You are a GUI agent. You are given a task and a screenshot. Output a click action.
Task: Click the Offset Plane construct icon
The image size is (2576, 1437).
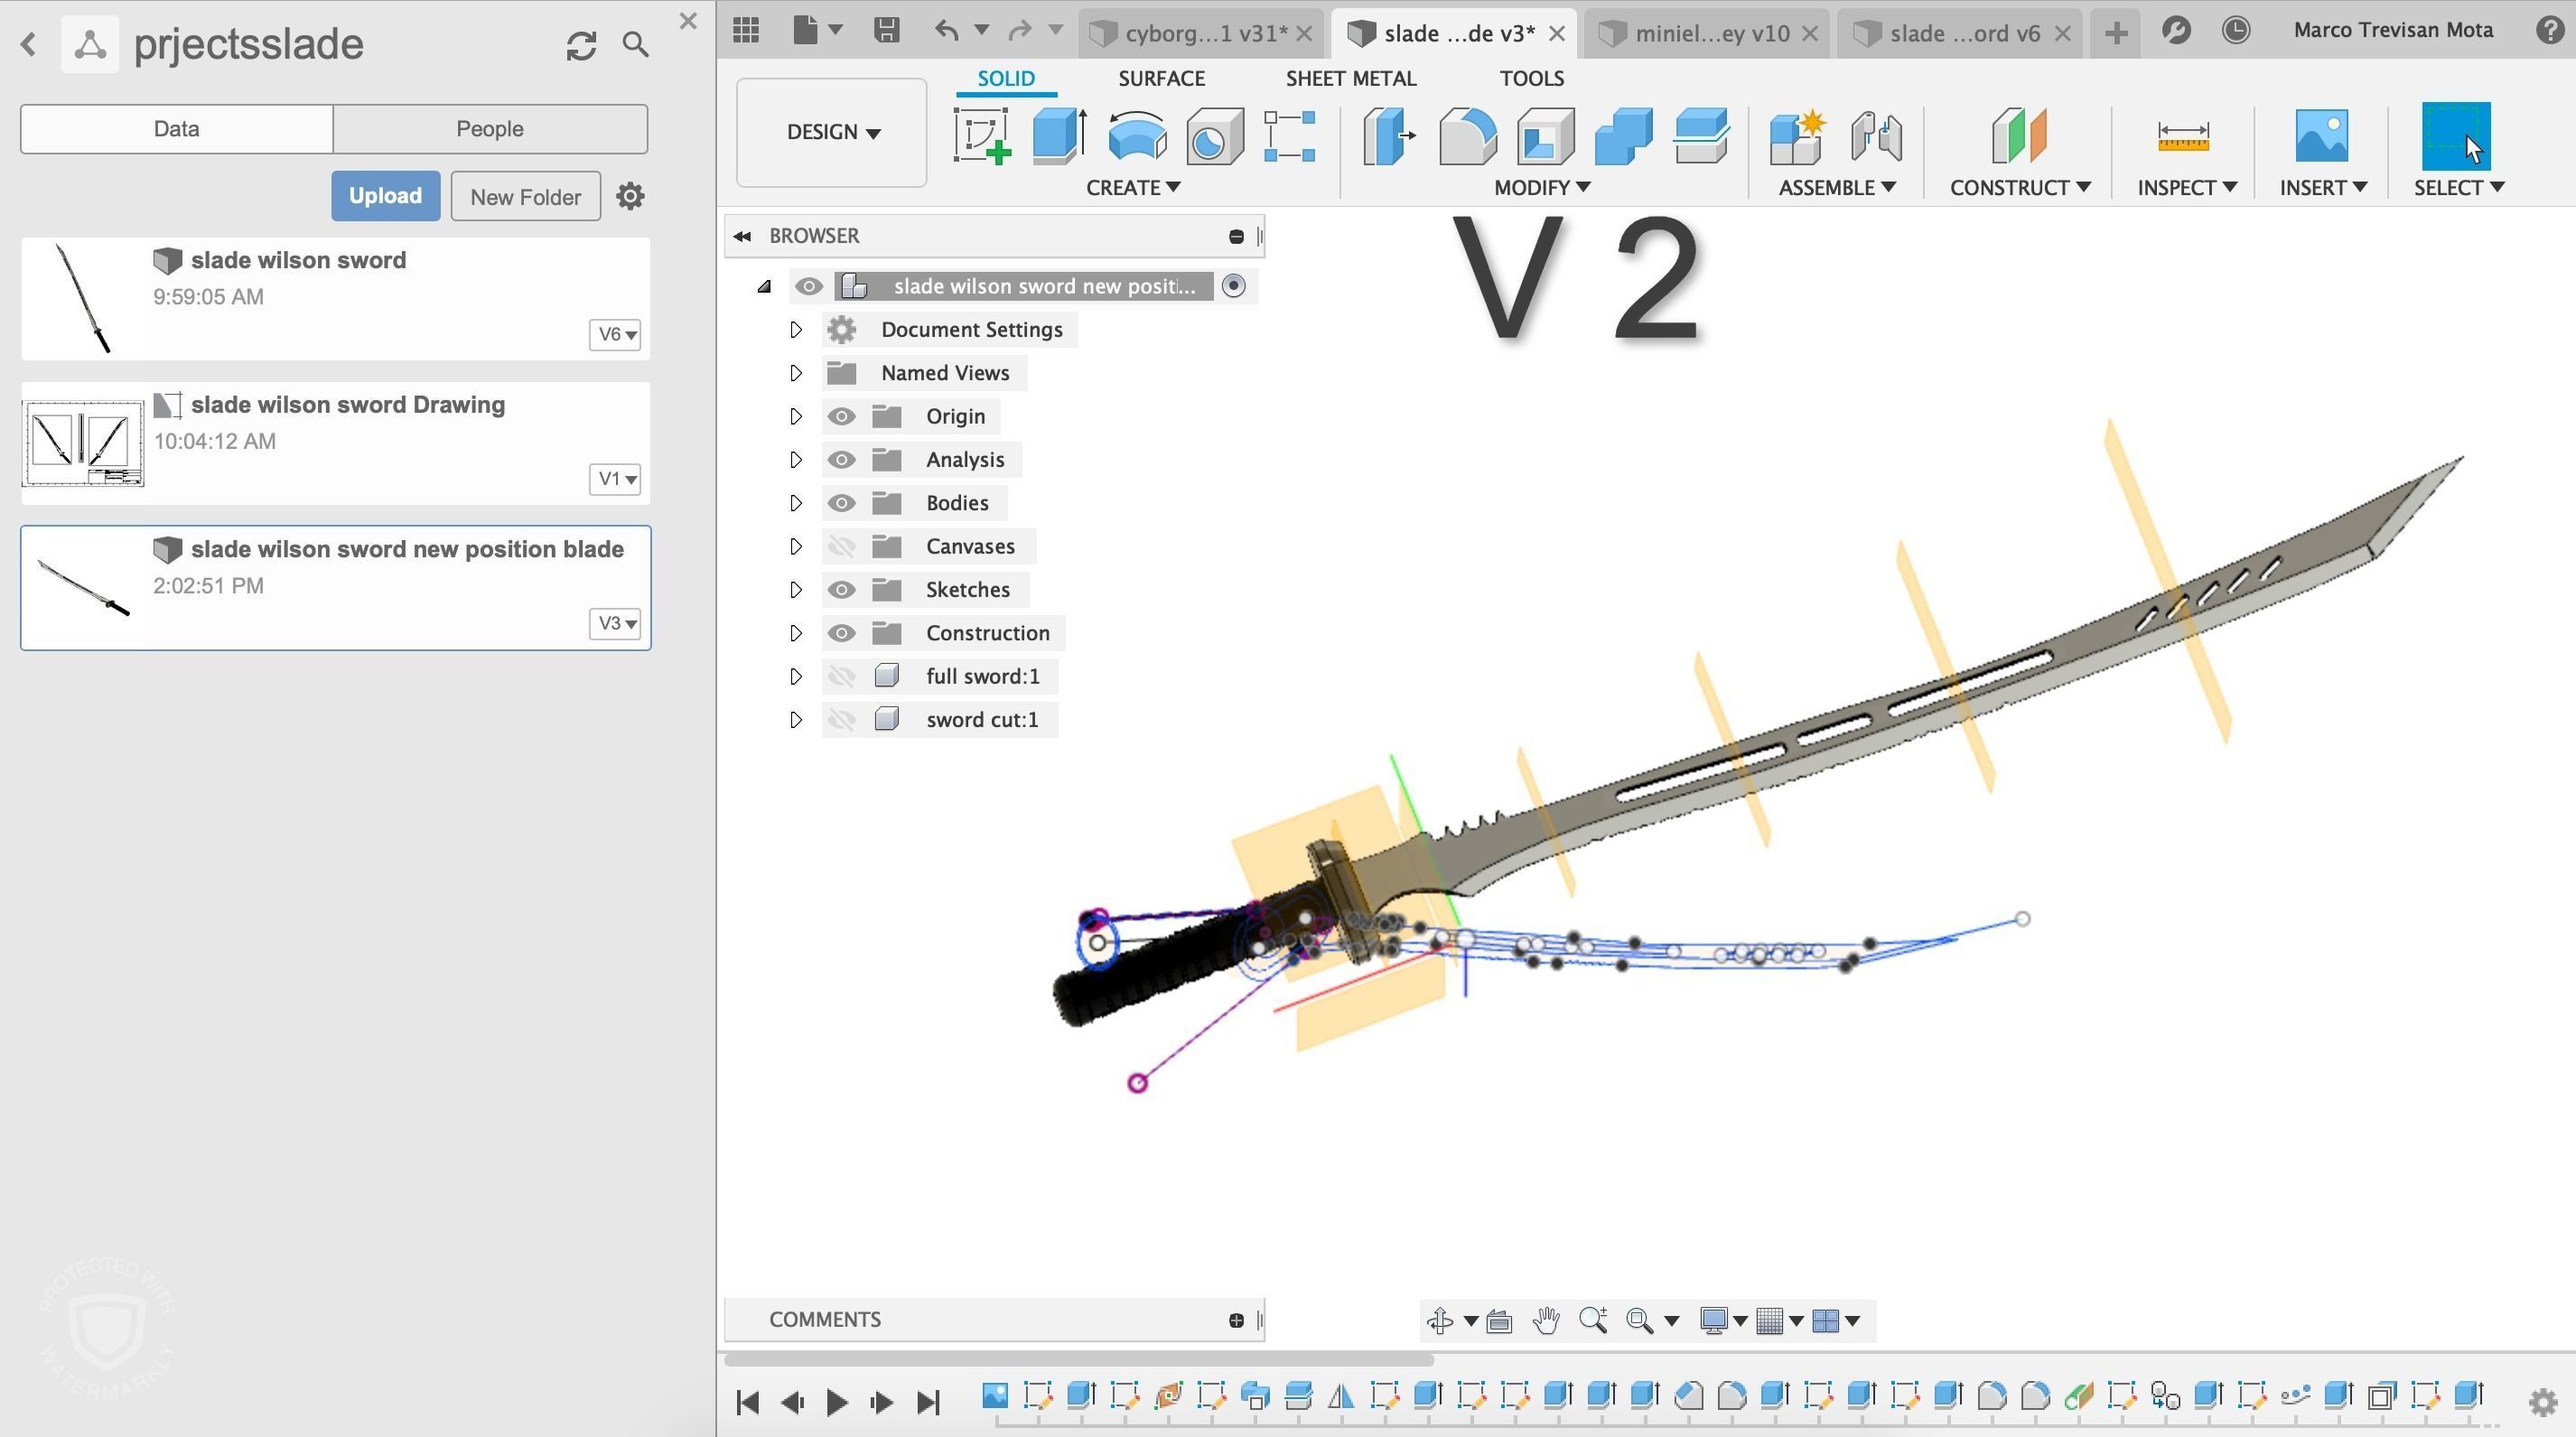[x=2019, y=135]
